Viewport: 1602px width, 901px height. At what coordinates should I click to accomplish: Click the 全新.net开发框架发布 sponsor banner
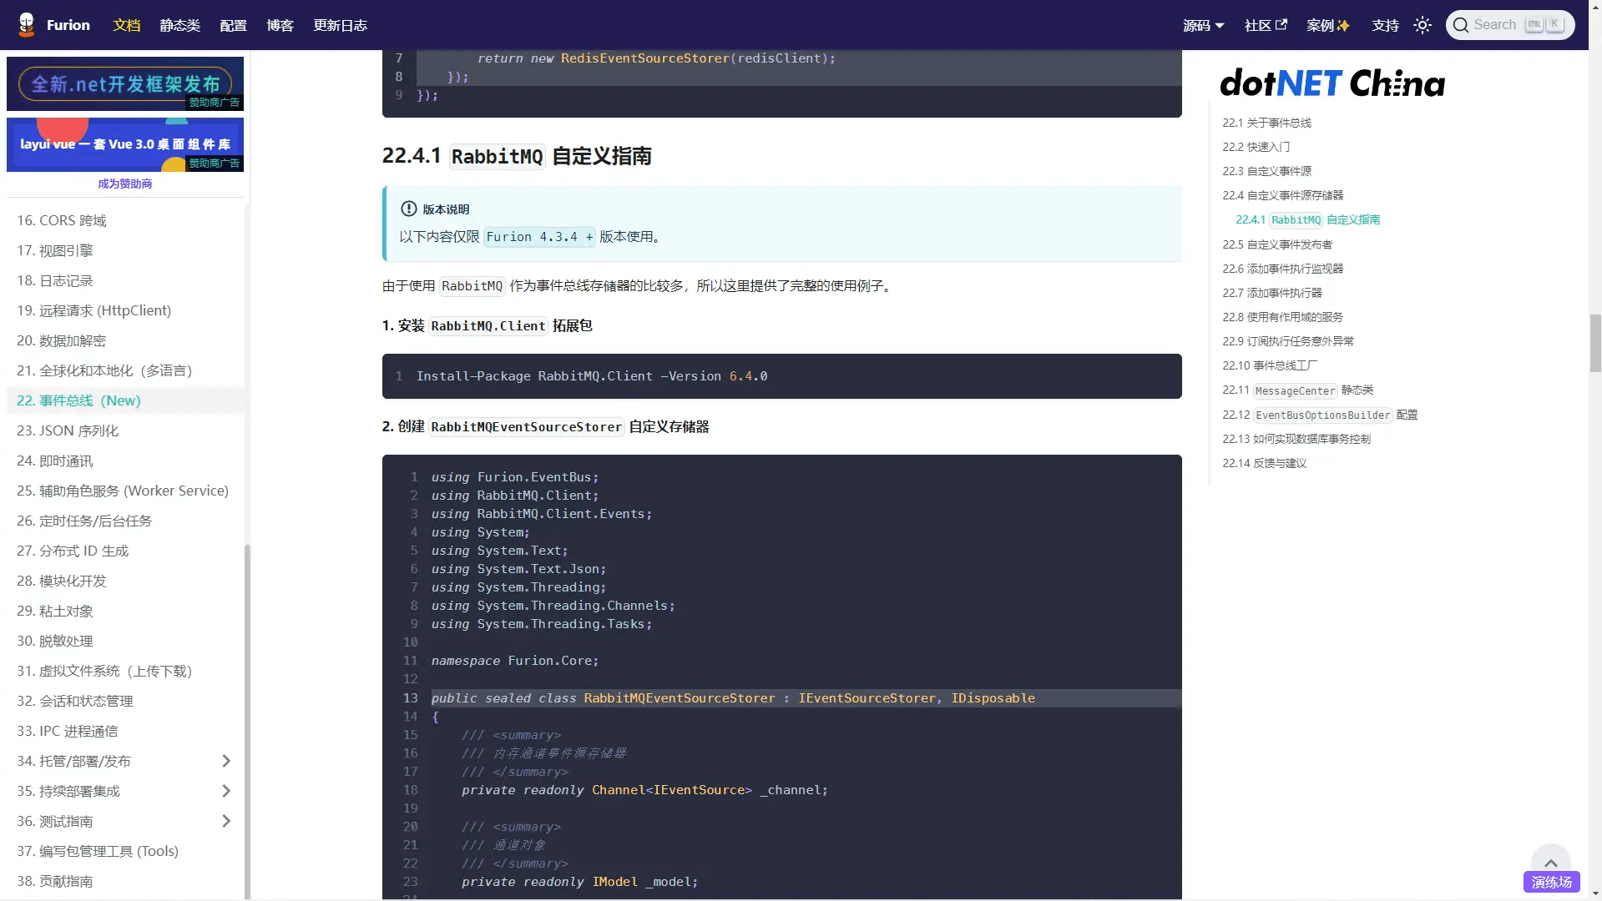125,83
